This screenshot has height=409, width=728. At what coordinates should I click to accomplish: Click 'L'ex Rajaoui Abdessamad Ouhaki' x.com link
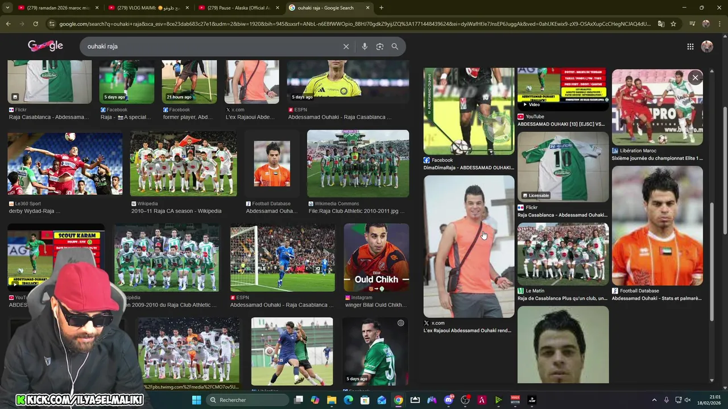click(468, 331)
